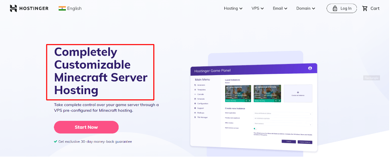The image size is (390, 157).
Task: Click the next arrow on MC Bedrock Edition card
Action: (279, 101)
